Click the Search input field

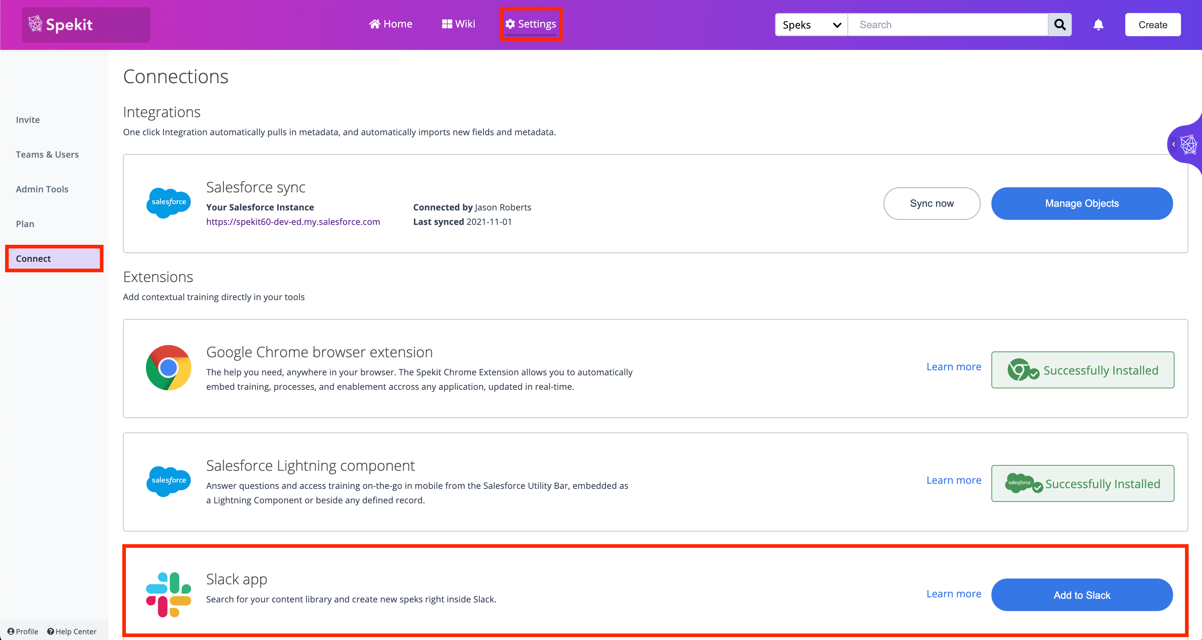[948, 25]
